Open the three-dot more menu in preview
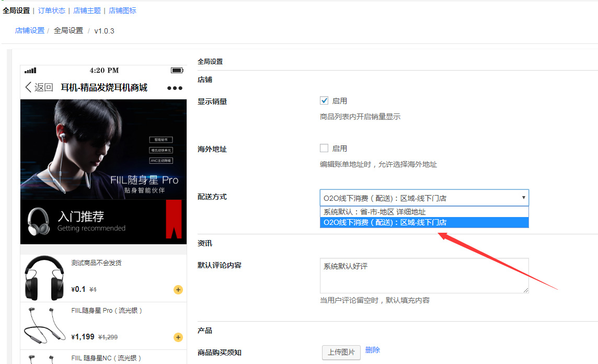Screen dimensions: 598x364 175,88
